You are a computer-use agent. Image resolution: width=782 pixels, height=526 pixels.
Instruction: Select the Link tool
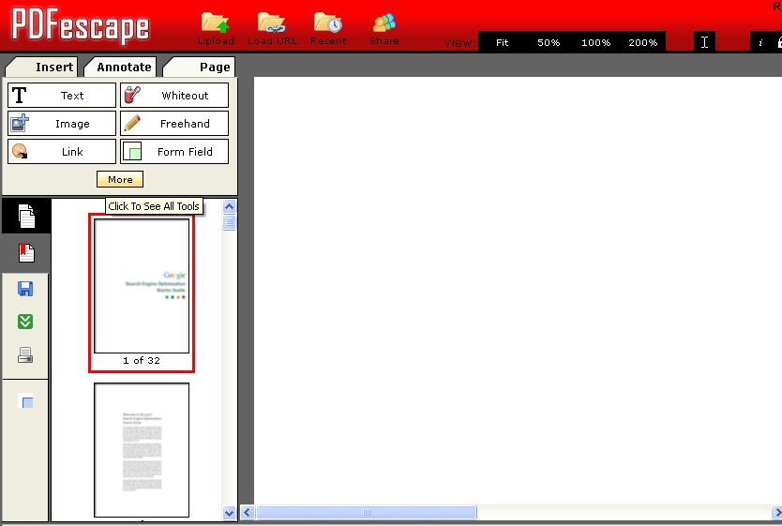pos(62,152)
